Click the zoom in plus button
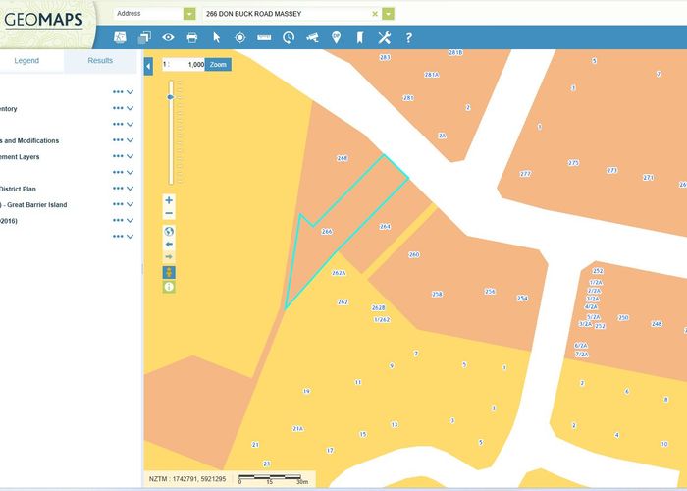The height and width of the screenshot is (491, 687). tap(169, 200)
